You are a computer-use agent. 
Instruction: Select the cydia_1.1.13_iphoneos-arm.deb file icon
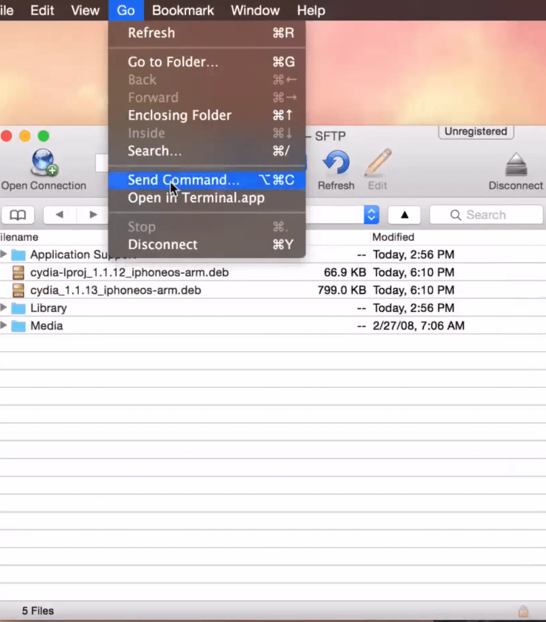[x=18, y=290]
